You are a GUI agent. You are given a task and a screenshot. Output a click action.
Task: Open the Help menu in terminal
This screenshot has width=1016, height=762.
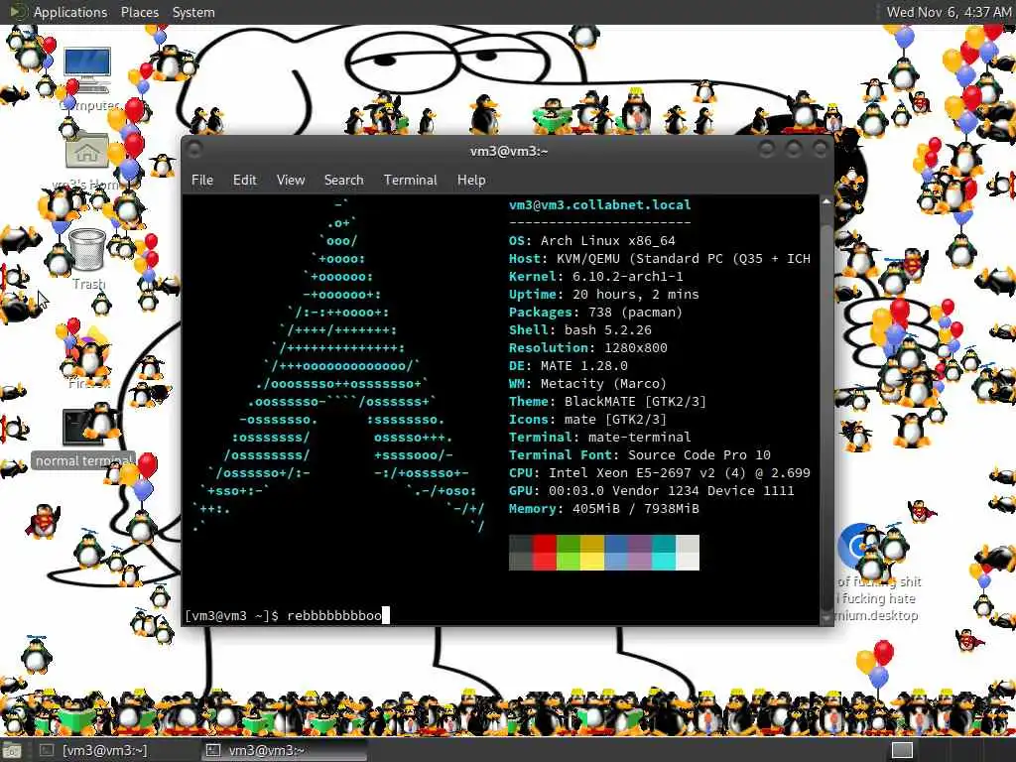(x=471, y=181)
